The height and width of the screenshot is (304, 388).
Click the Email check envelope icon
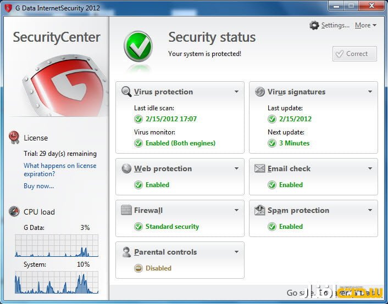click(260, 168)
